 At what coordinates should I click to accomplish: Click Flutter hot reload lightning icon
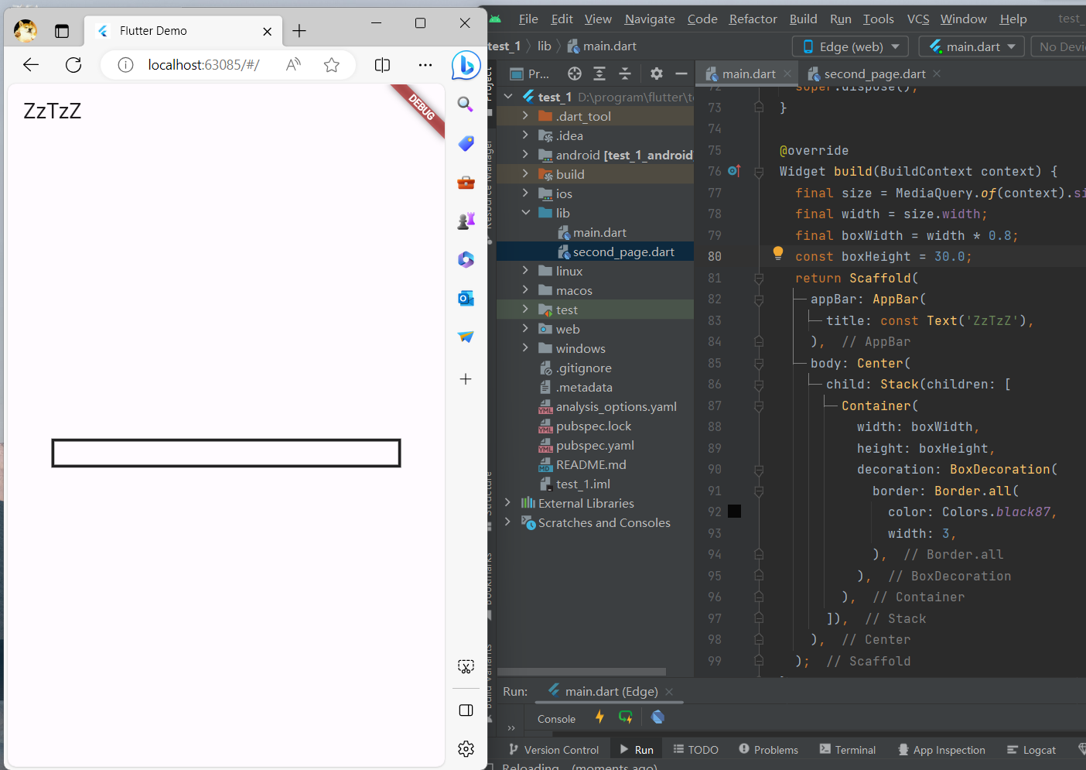[x=599, y=717]
